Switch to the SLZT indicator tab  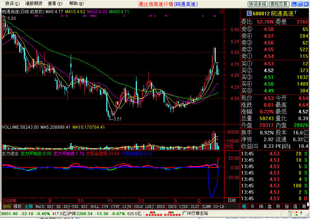point(195,207)
